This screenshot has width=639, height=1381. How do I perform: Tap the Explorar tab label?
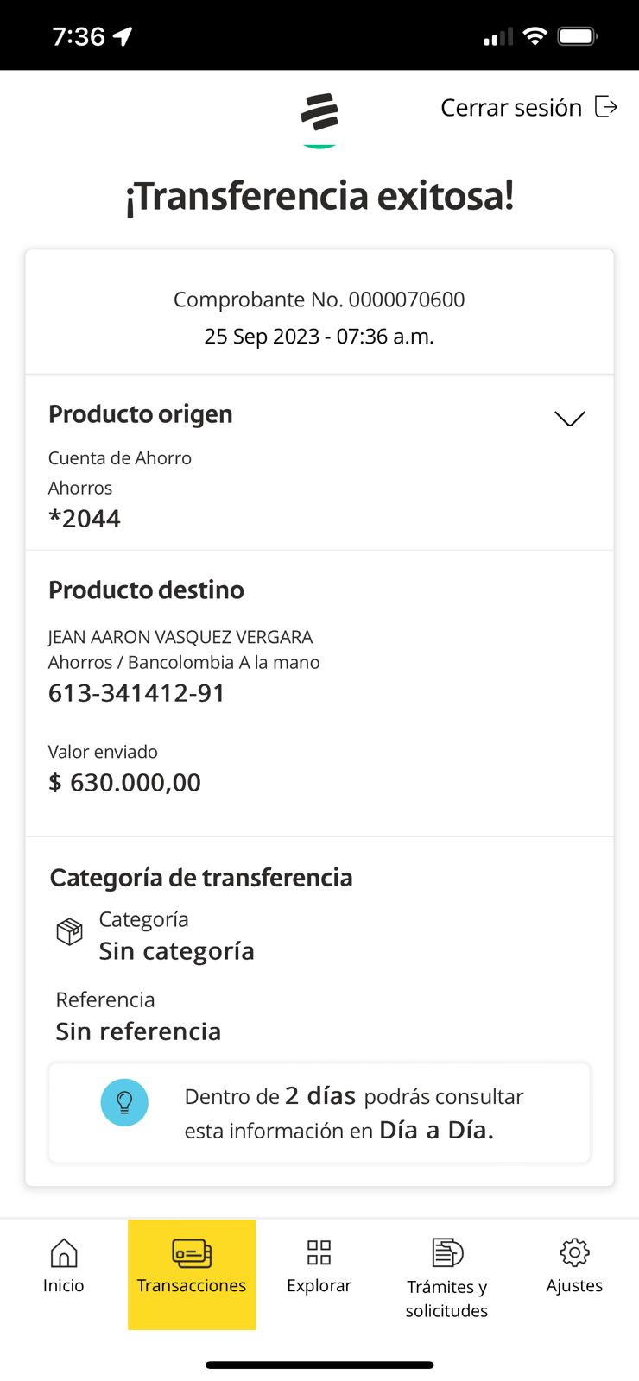pos(319,1285)
